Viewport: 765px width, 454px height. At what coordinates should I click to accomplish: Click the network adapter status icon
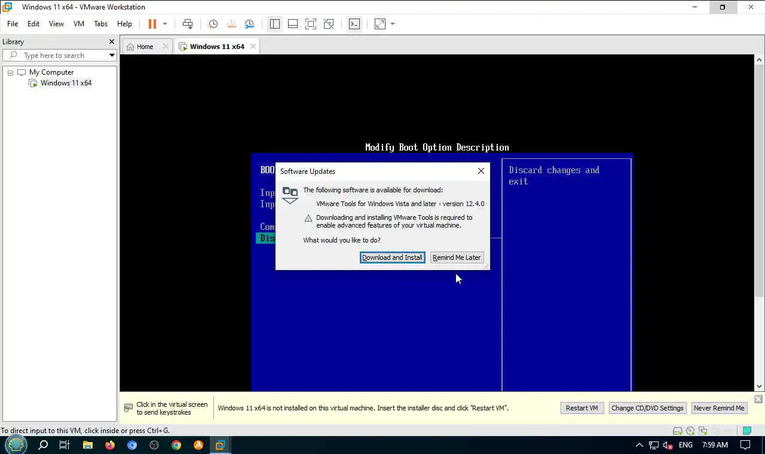pyautogui.click(x=703, y=431)
